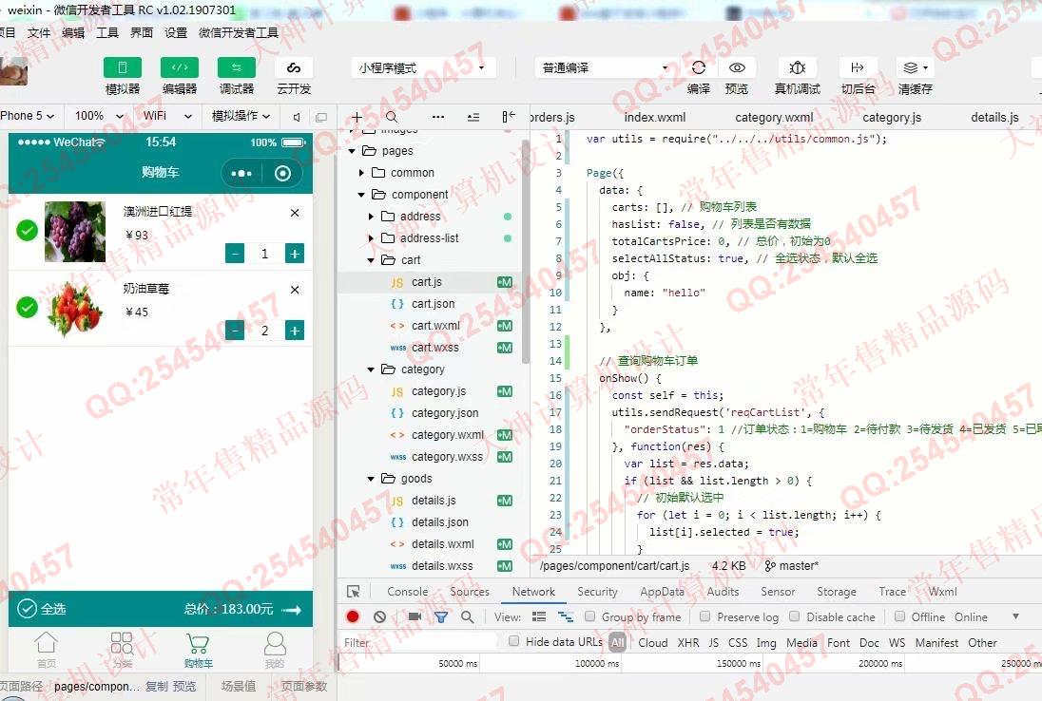Open mini program capsule menu dots
Screen dimensions: 1042x701
tap(241, 173)
